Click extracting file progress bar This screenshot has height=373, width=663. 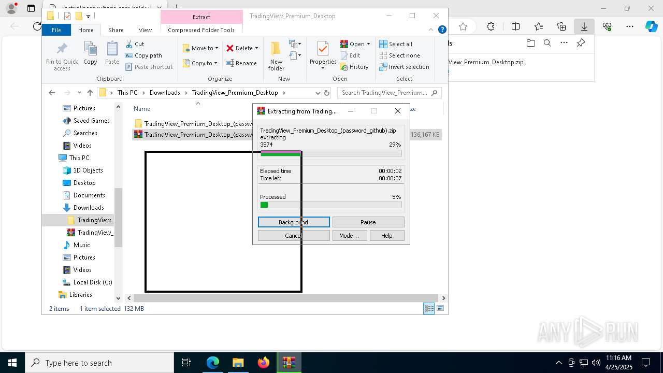[x=330, y=153]
